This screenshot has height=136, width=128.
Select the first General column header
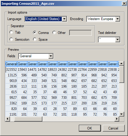11,64
